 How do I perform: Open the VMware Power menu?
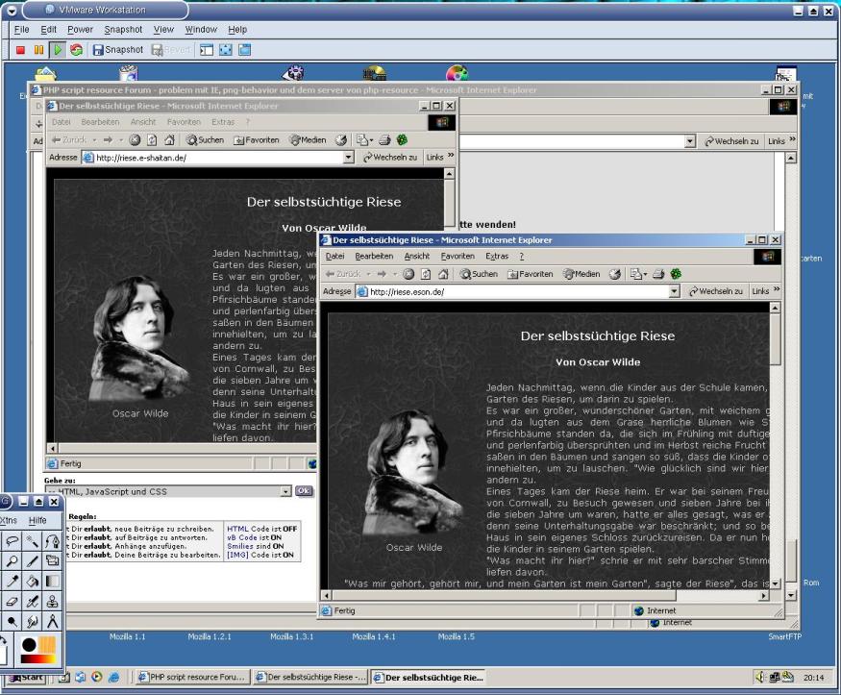(80, 30)
